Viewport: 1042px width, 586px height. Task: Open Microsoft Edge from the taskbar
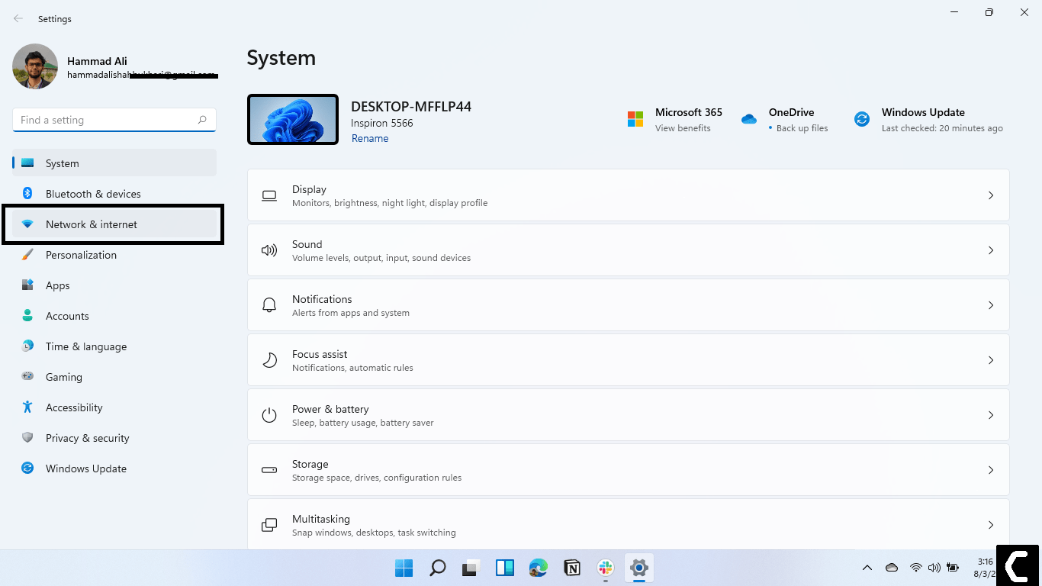coord(538,568)
